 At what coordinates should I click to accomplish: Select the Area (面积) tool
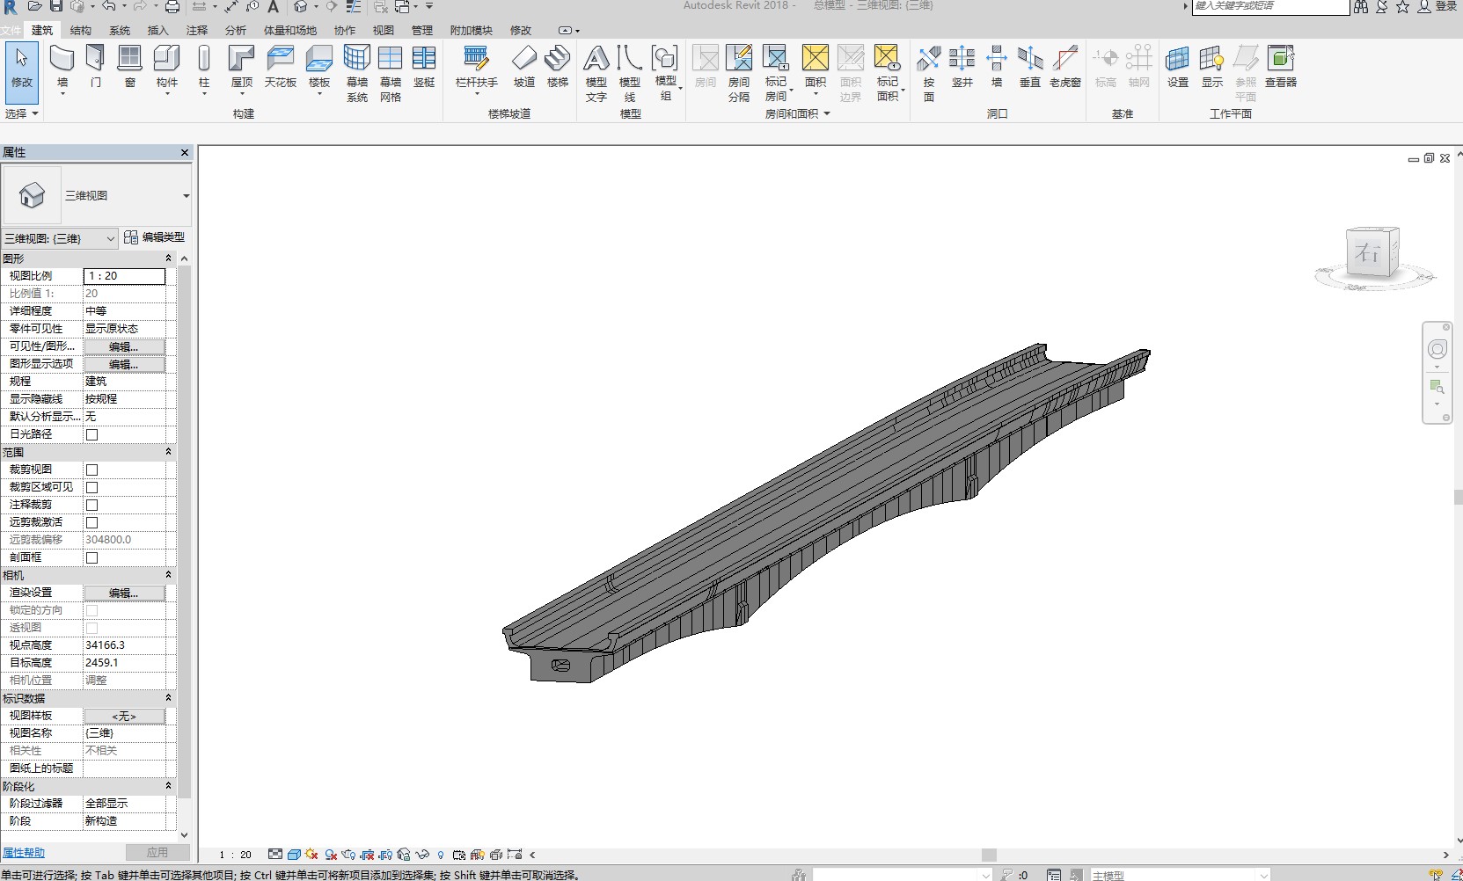pos(816,69)
